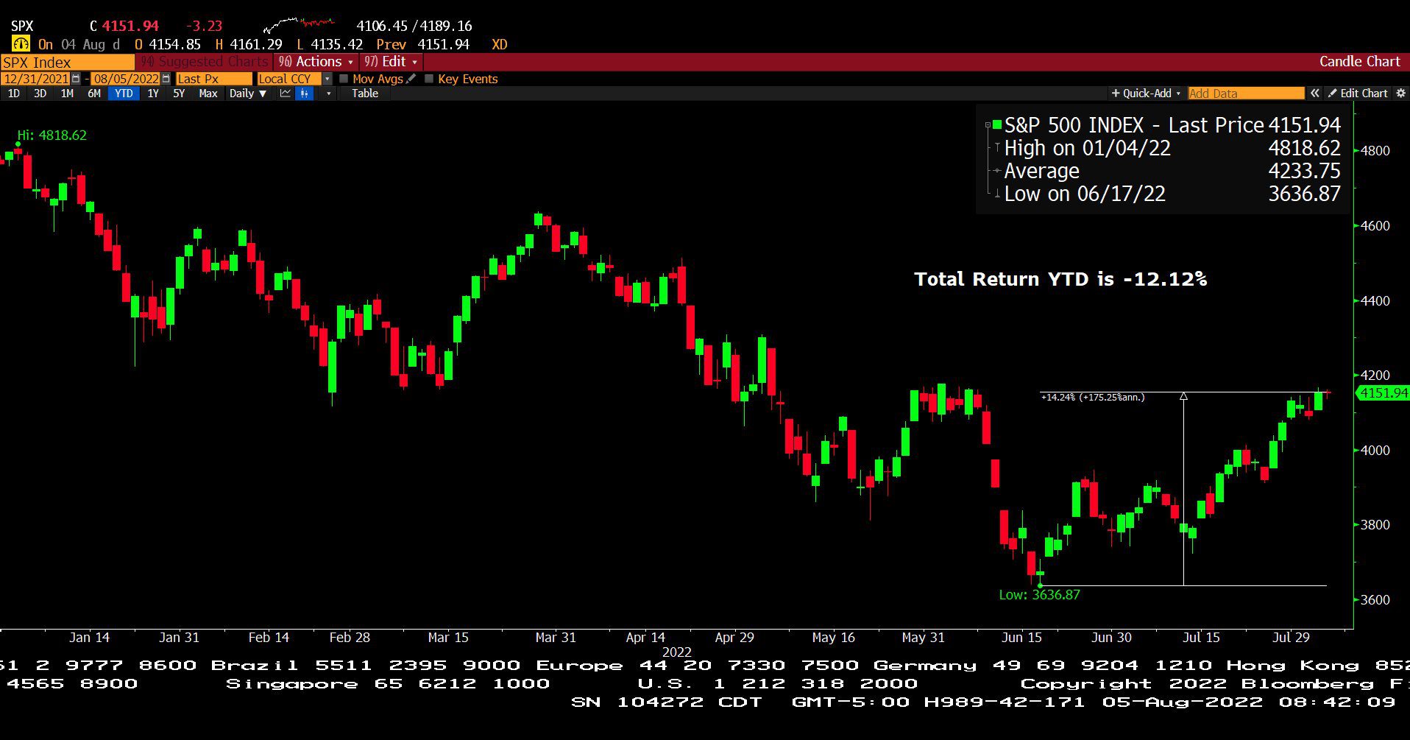This screenshot has width=1410, height=740.
Task: Expand the Actions menu
Action: tap(315, 62)
